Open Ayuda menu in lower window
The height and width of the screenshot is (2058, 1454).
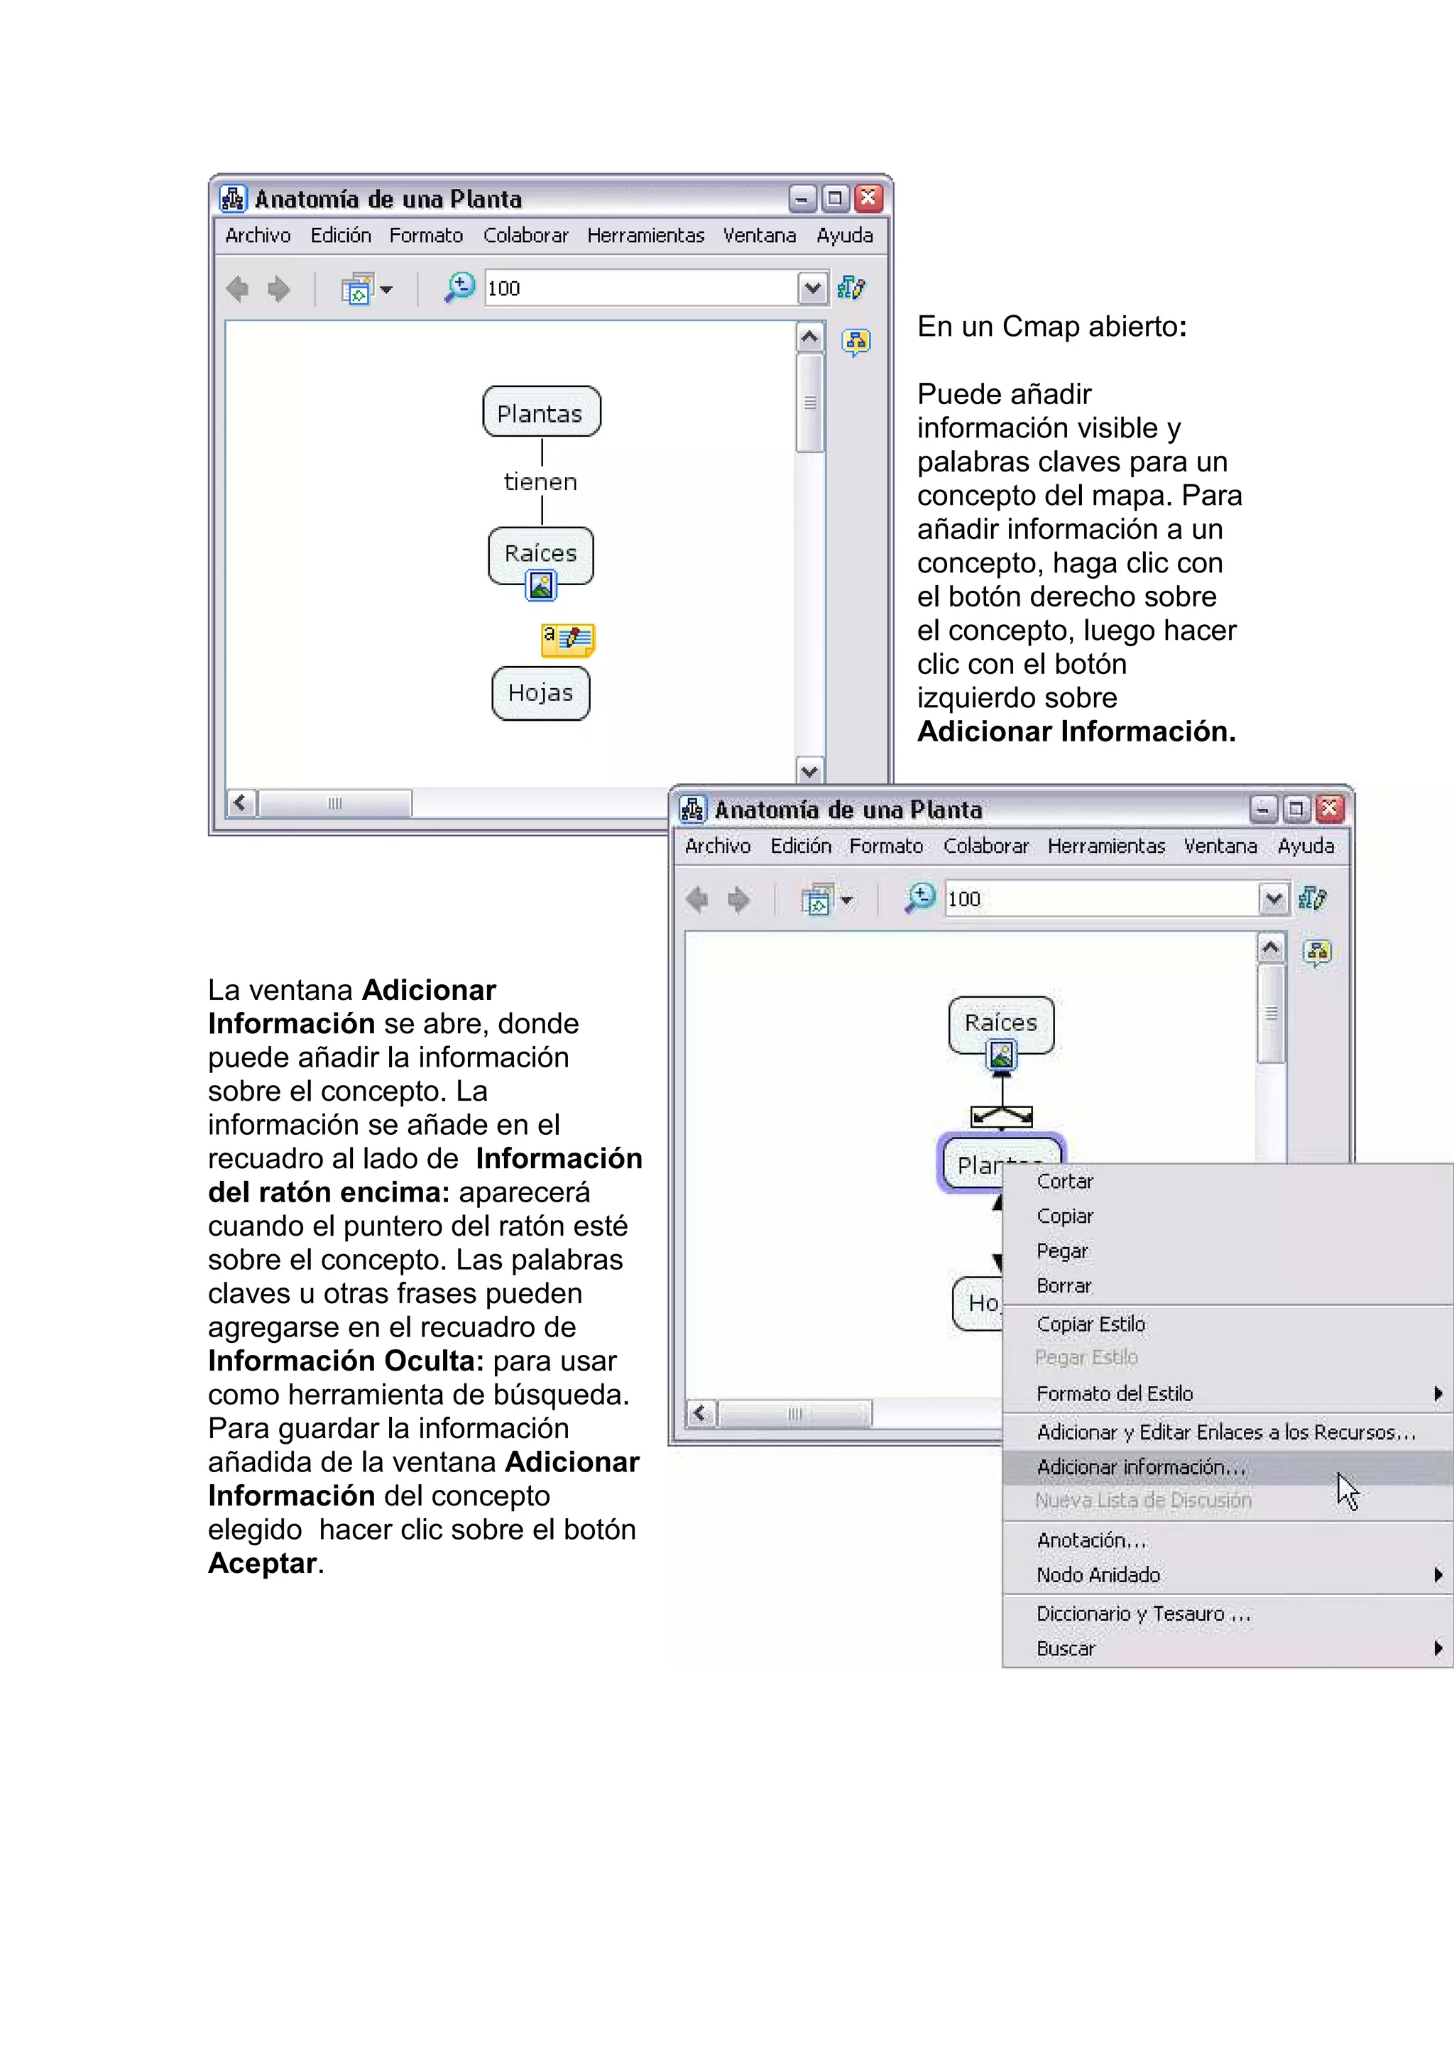[x=1306, y=846]
